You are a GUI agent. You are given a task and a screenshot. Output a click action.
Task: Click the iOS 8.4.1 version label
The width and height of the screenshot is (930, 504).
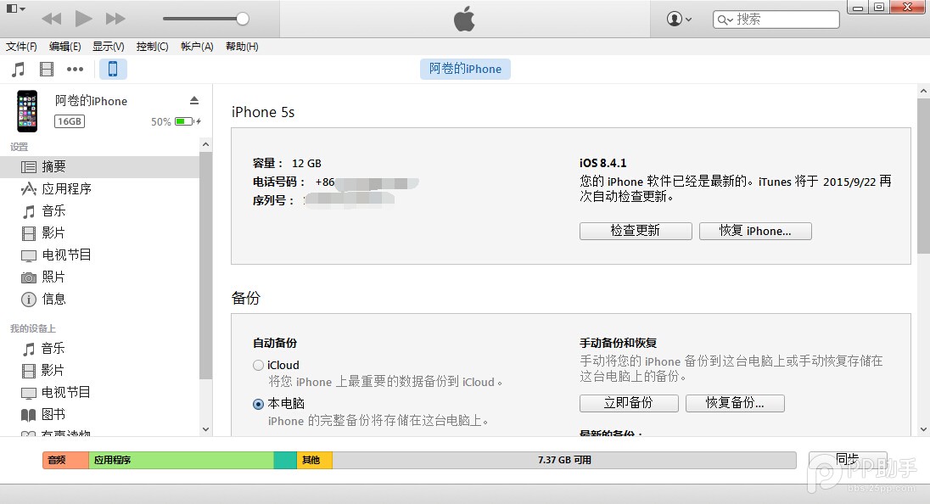point(602,163)
